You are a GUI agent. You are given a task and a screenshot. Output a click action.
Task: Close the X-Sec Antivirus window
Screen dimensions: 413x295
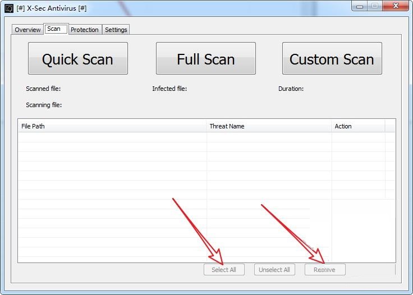click(x=396, y=6)
